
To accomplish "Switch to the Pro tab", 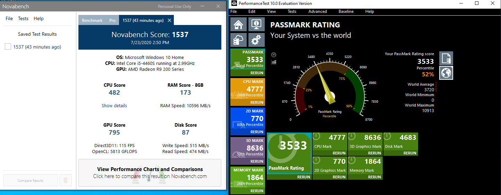I will pos(112,20).
